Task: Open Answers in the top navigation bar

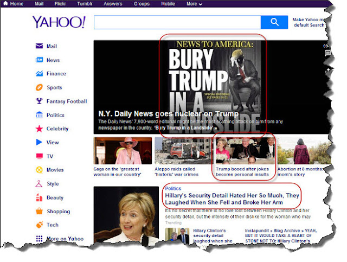Action: 113,4
